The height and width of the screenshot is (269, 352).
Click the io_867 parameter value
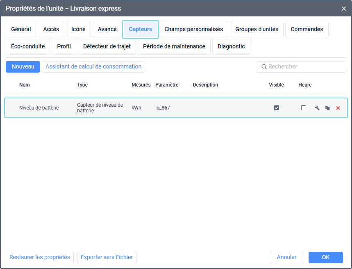(x=163, y=108)
